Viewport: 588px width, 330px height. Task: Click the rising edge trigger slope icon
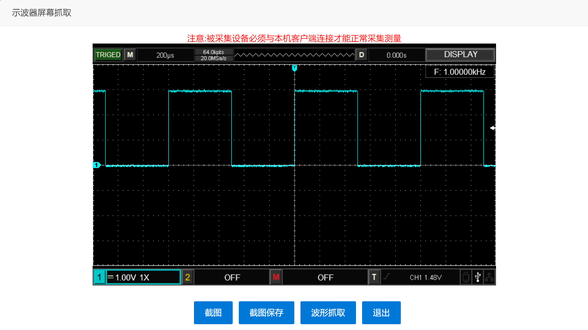(x=387, y=277)
